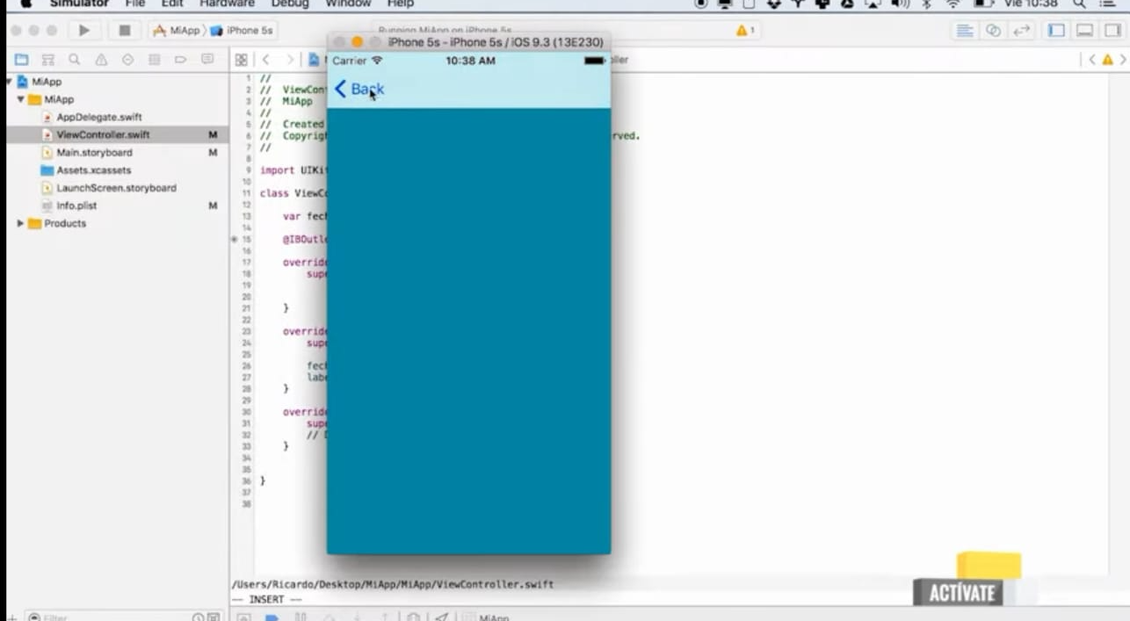Click the Wi-Fi status icon in the menu bar
The image size is (1130, 621).
tap(954, 4)
